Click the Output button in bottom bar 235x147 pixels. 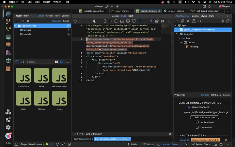(149, 144)
